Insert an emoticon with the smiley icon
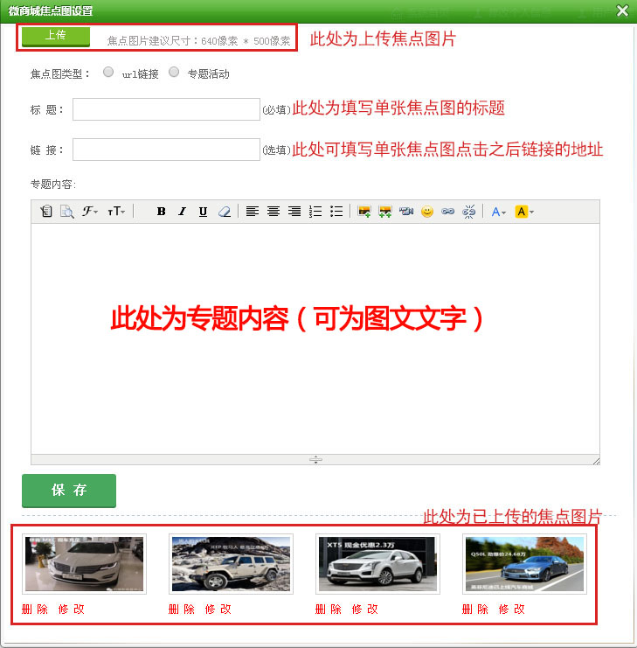 click(426, 212)
